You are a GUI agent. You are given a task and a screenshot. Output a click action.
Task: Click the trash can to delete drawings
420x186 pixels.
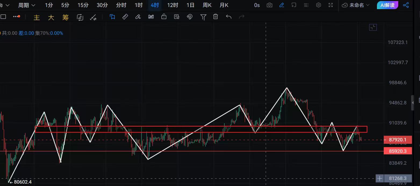(x=216, y=17)
